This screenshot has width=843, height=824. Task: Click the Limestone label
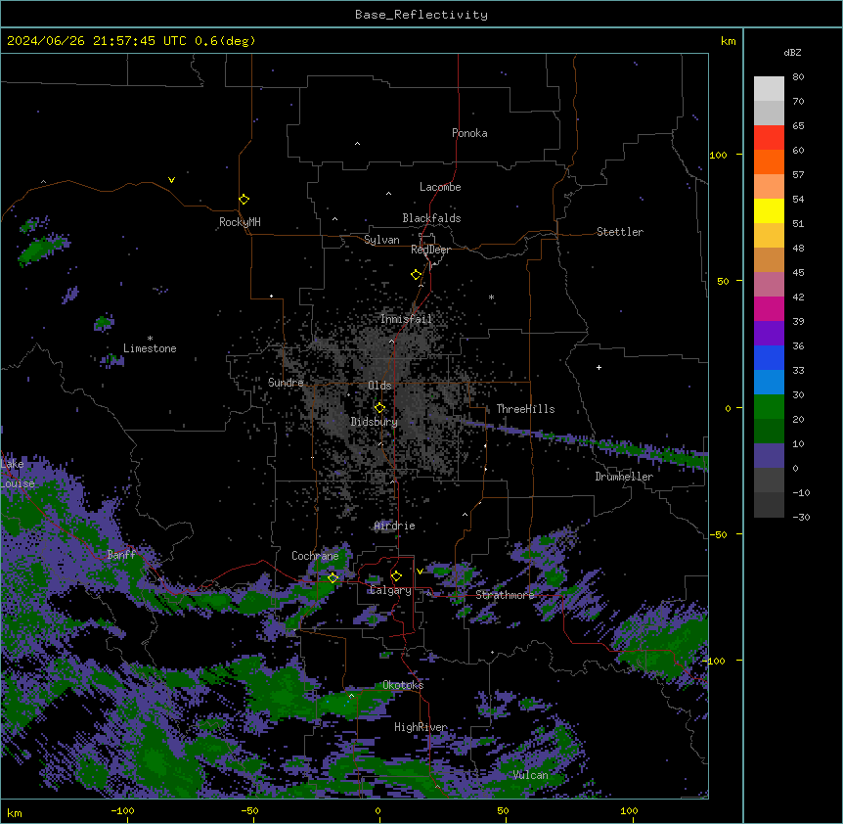(150, 348)
